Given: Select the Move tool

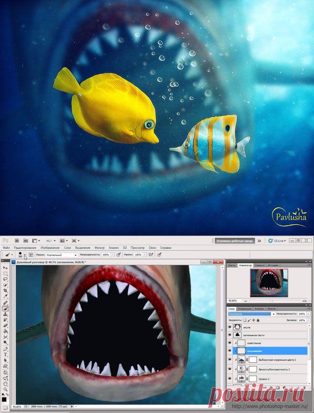Looking at the screenshot, I should (5, 268).
